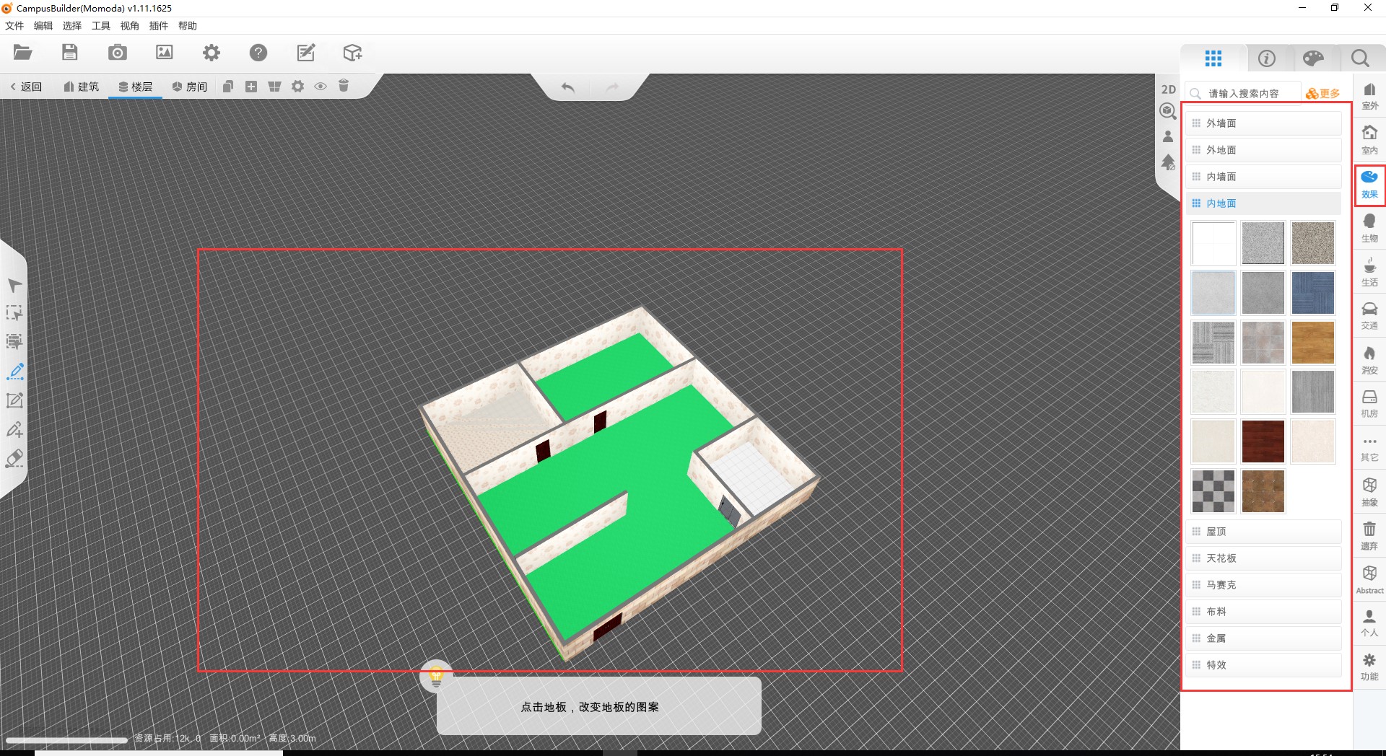Screen dimensions: 1386x756
Task: Open 遗弃 trash category in sidebar
Action: pyautogui.click(x=1369, y=536)
